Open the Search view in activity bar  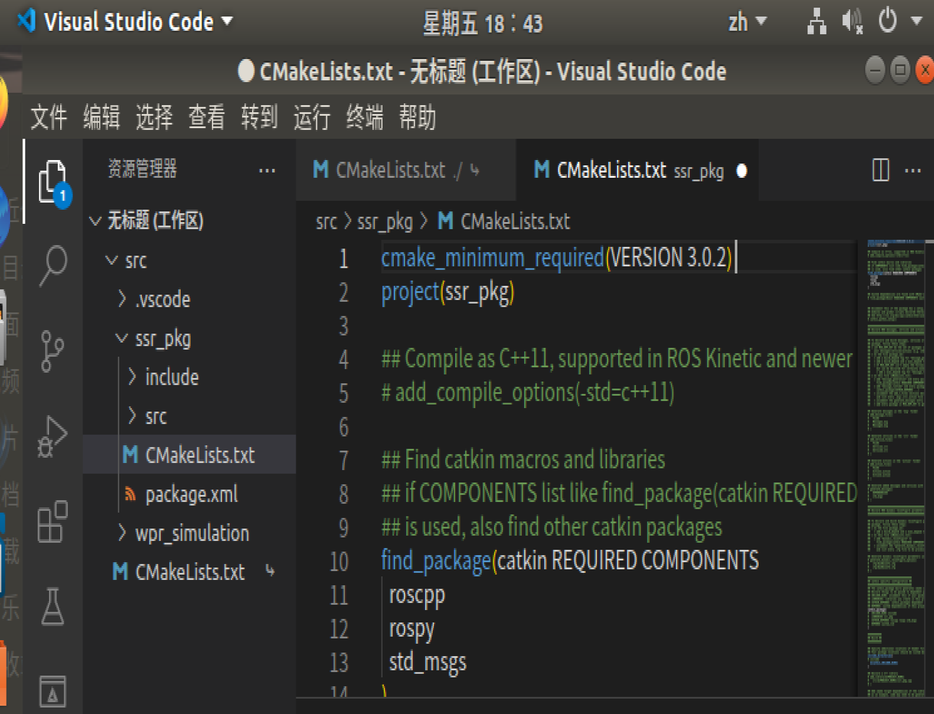53,265
